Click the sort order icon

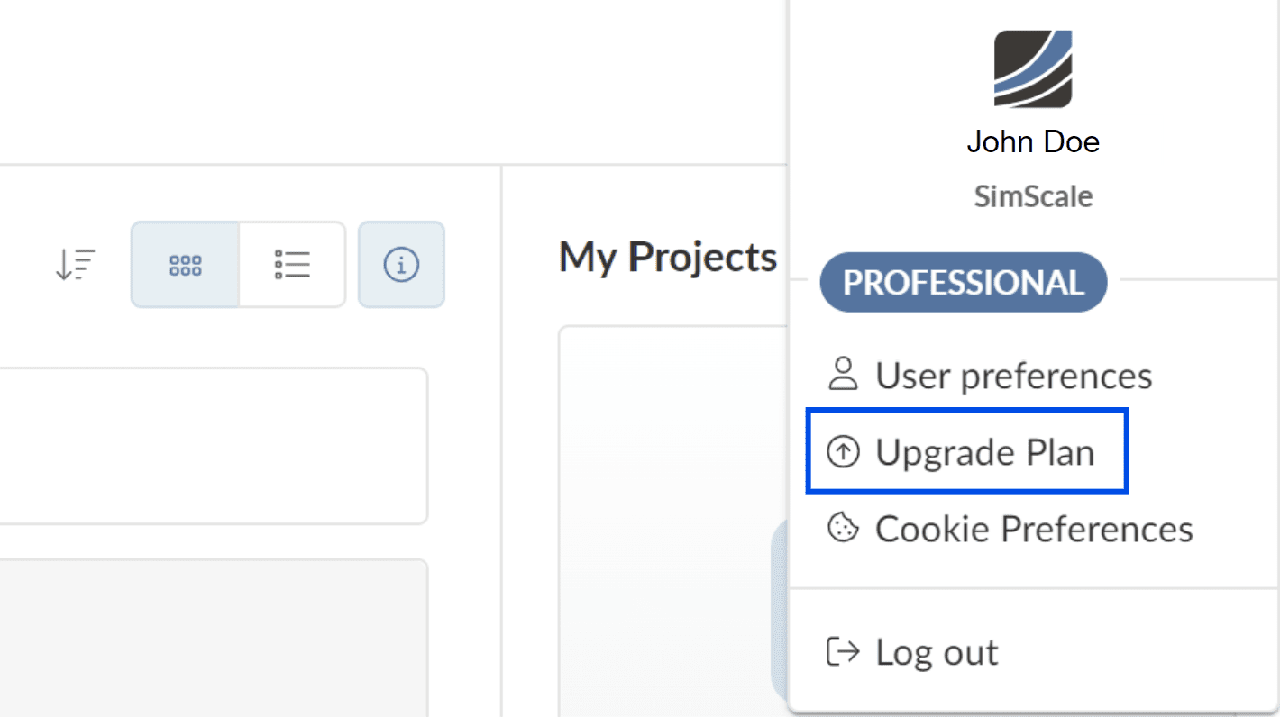[x=75, y=265]
